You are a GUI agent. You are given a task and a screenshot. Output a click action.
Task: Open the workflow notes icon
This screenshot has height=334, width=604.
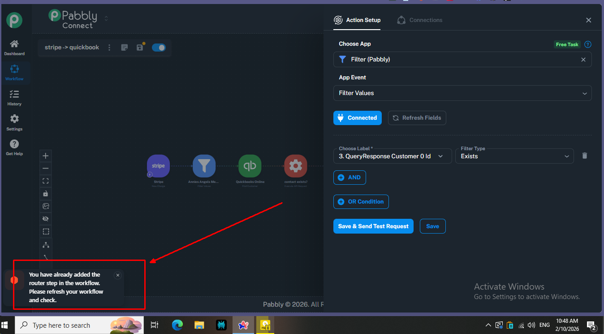coord(125,48)
